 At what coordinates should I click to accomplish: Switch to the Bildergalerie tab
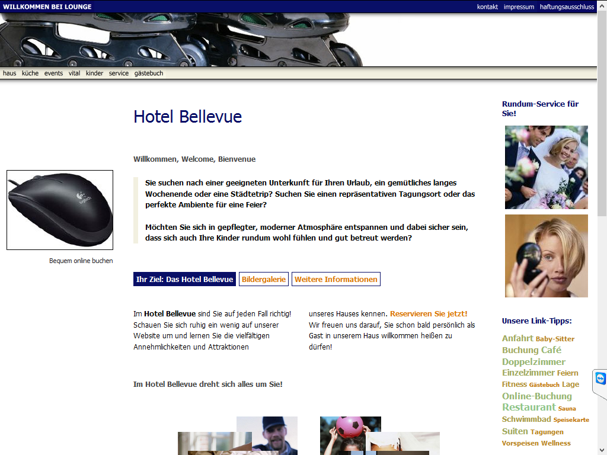point(264,280)
